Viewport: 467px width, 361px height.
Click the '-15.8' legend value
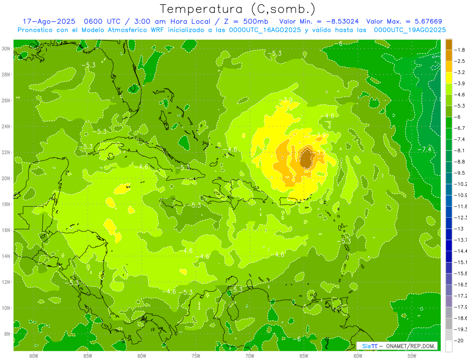click(461, 273)
